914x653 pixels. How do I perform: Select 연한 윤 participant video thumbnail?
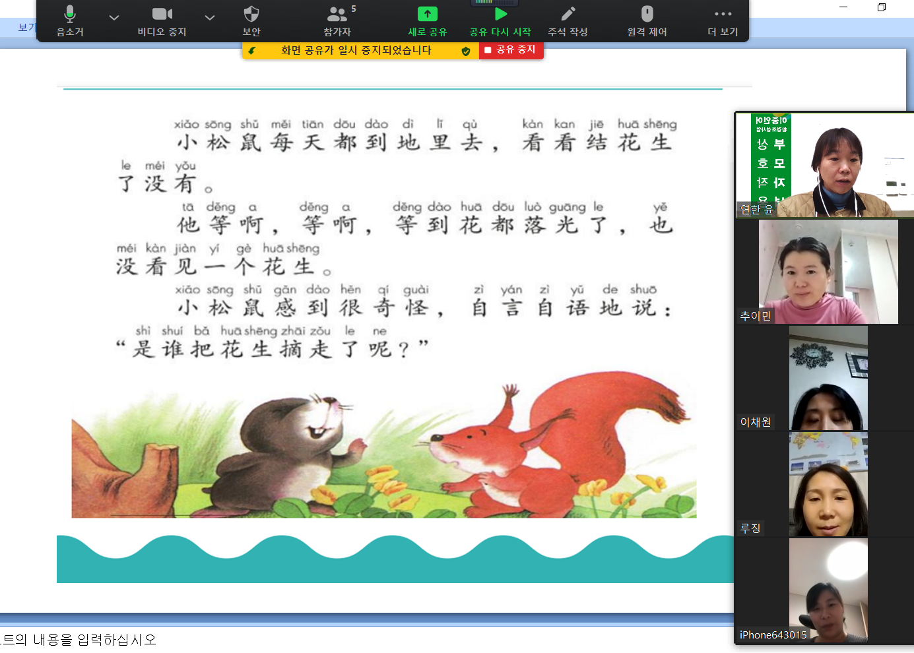[825, 165]
